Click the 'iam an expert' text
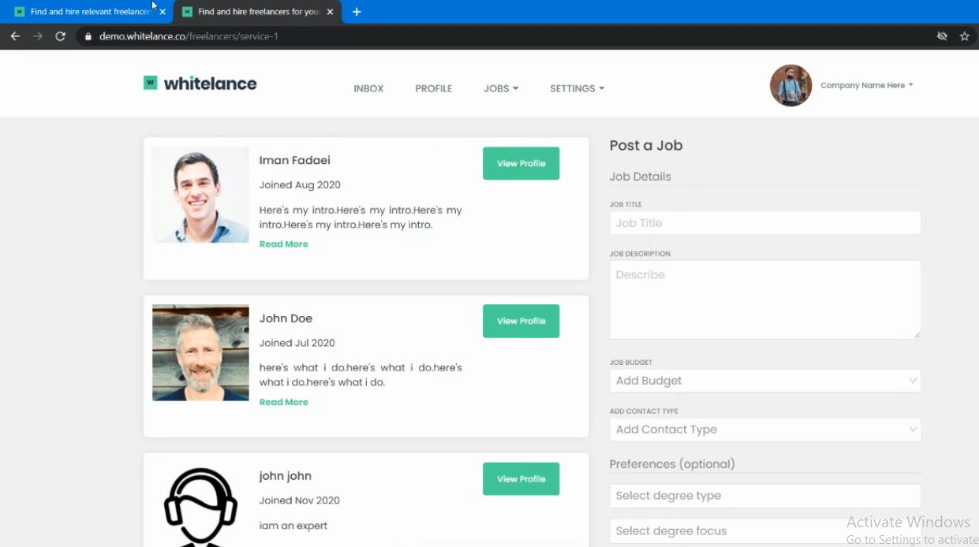Image resolution: width=979 pixels, height=547 pixels. [x=293, y=526]
